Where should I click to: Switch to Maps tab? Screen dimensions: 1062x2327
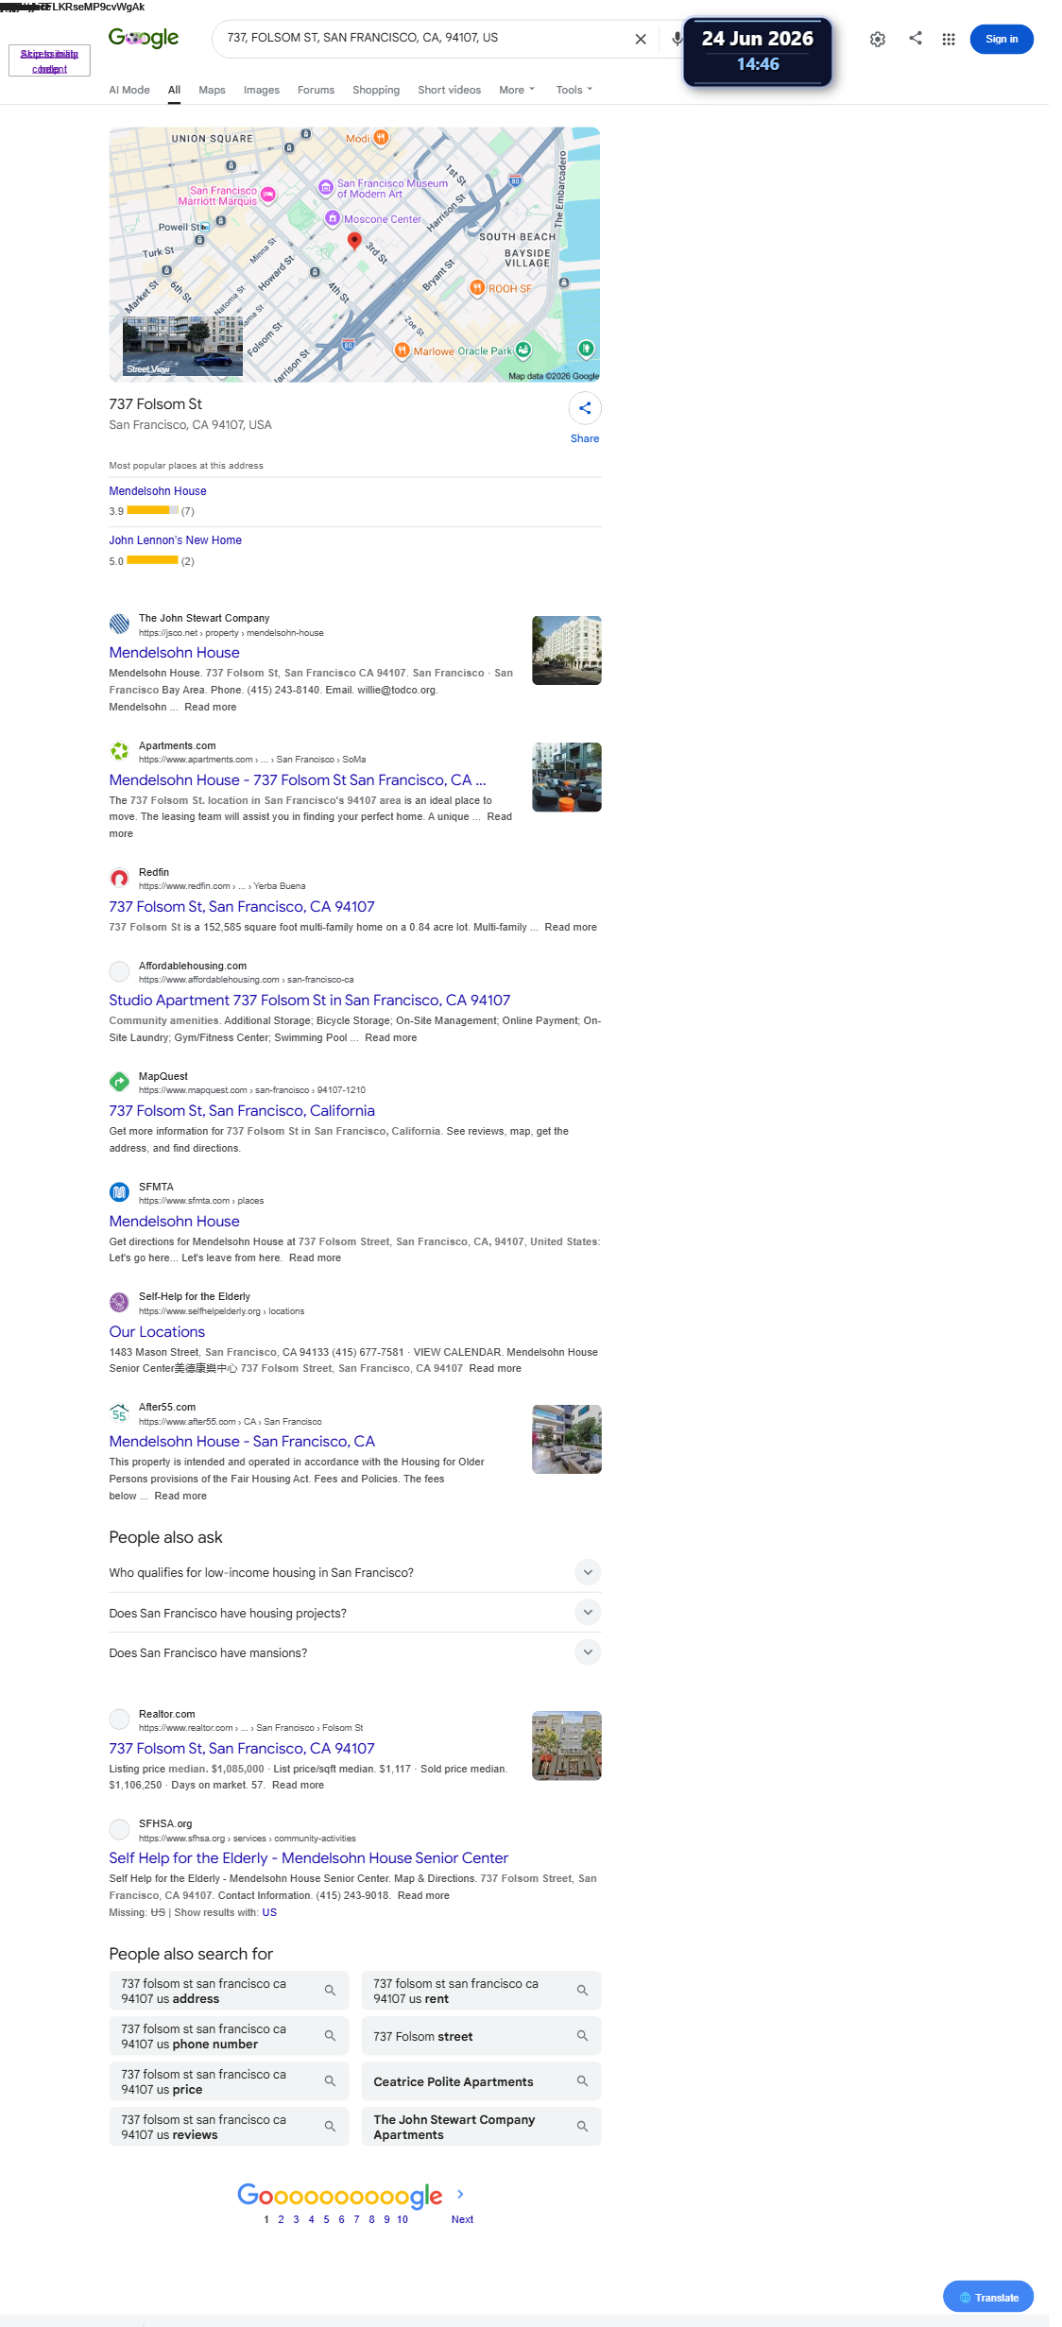[212, 90]
